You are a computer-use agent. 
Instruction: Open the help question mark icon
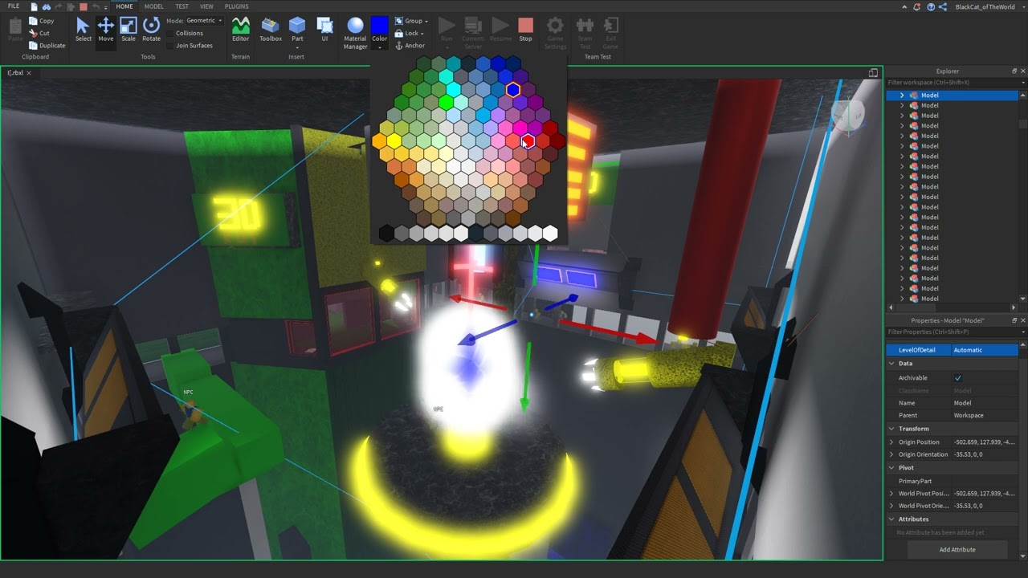[931, 6]
